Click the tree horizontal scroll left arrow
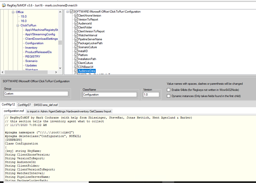The width and height of the screenshot is (256, 183). click(x=2, y=72)
